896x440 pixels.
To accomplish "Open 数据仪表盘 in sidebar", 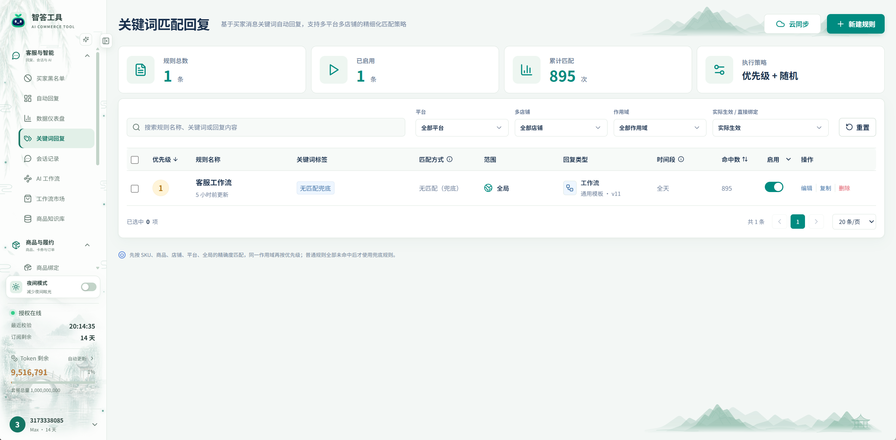I will [56, 118].
